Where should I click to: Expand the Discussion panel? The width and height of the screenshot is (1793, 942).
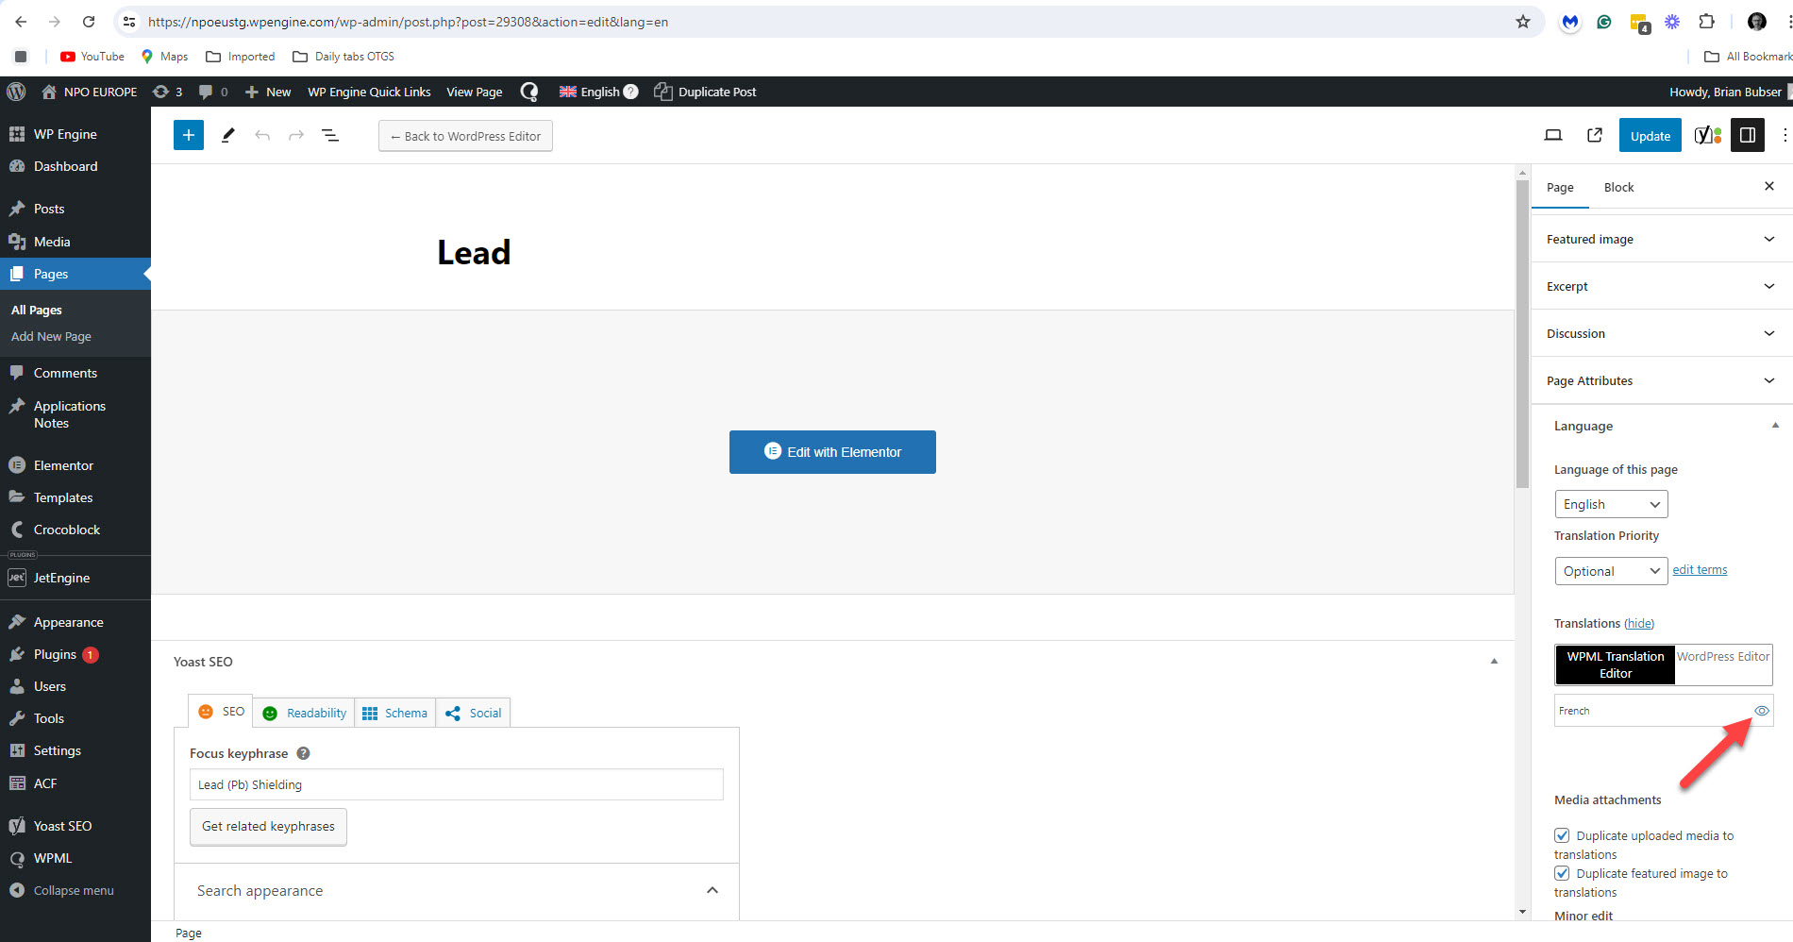(x=1662, y=333)
